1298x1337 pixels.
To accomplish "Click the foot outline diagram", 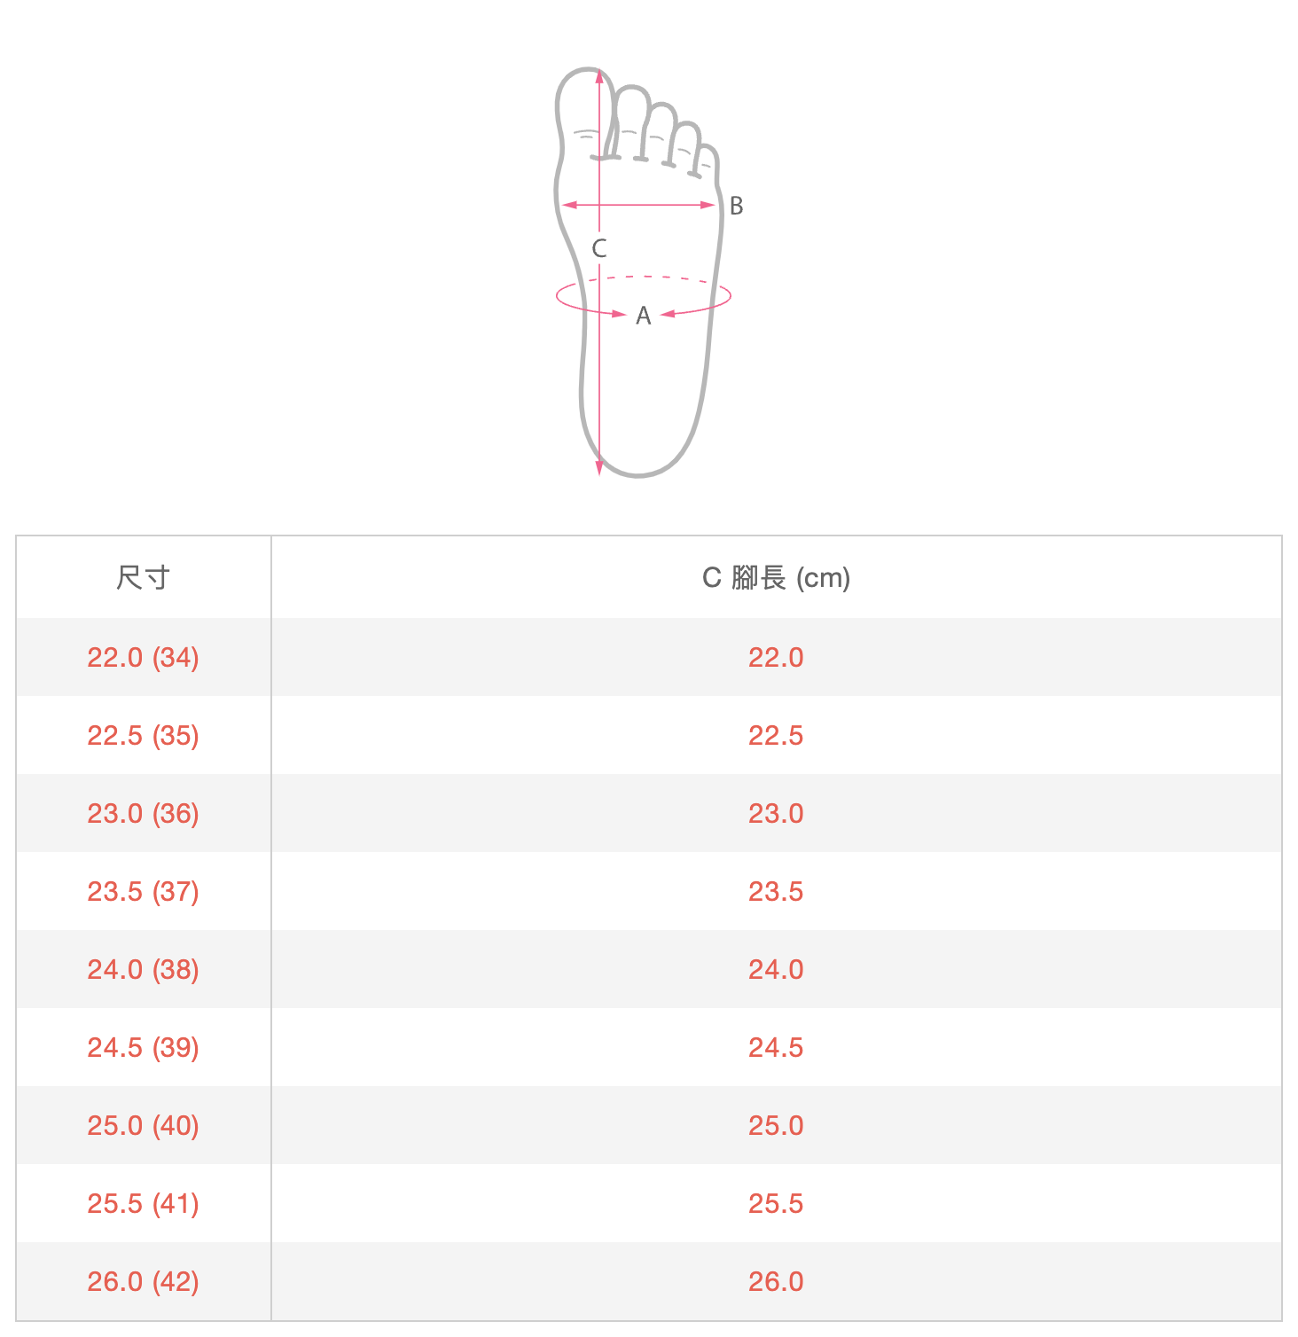I will (x=644, y=272).
